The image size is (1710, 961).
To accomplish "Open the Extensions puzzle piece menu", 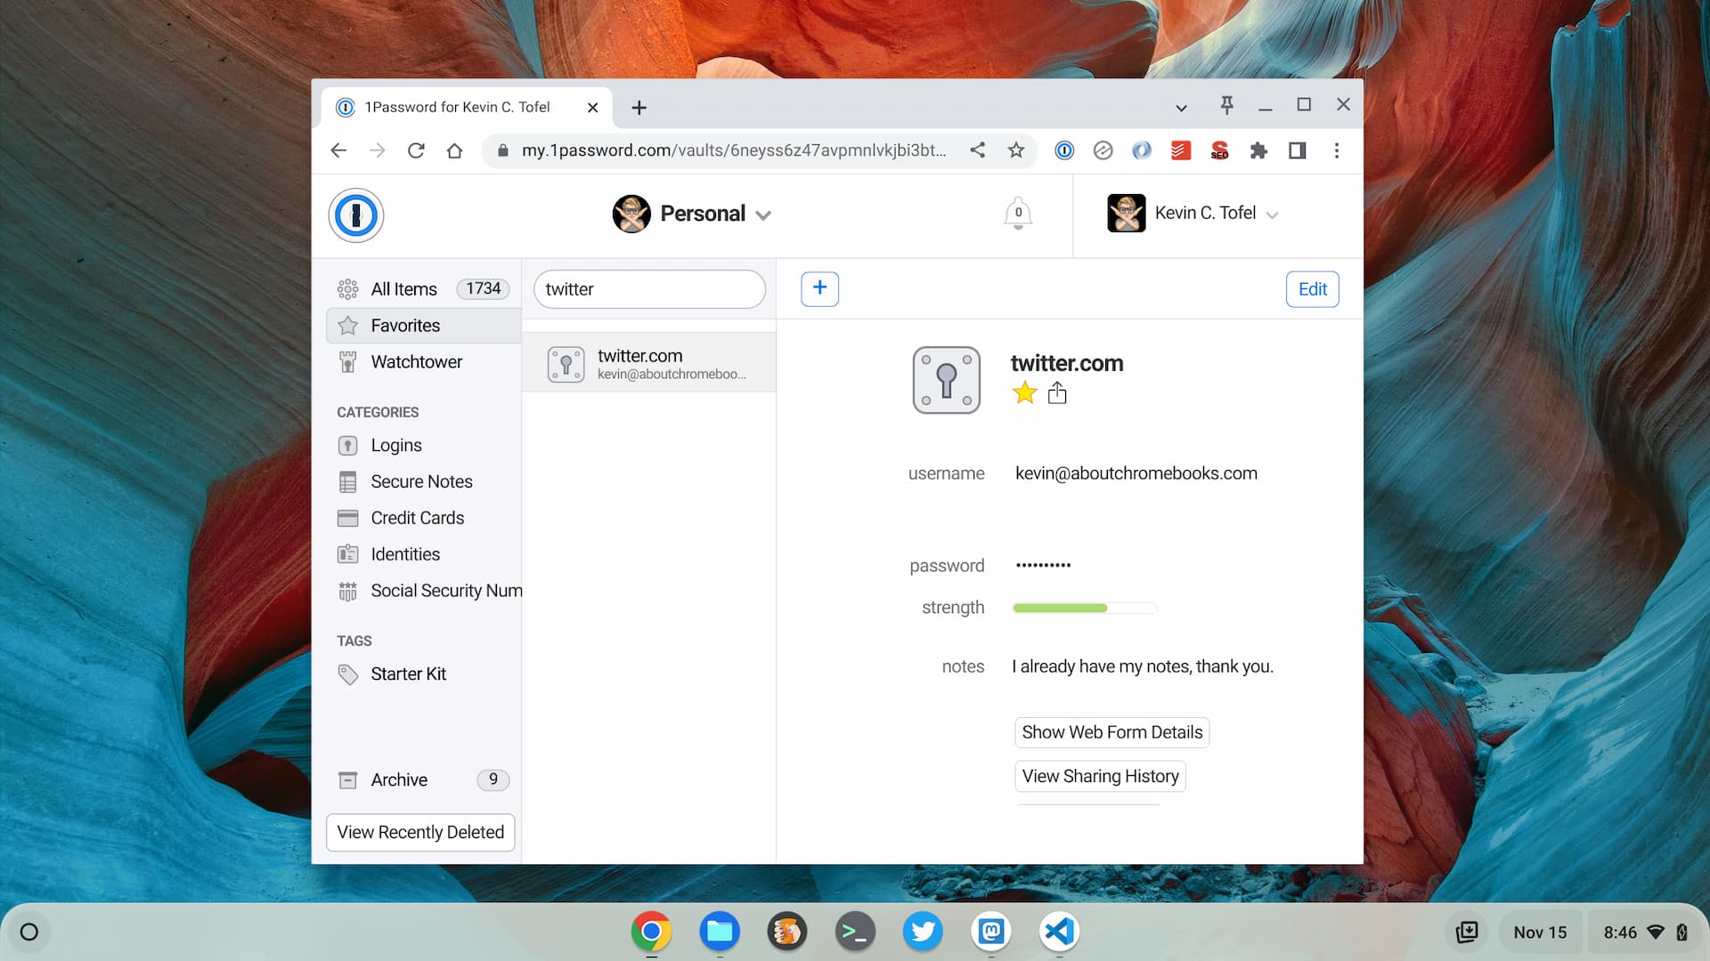I will pyautogui.click(x=1258, y=150).
